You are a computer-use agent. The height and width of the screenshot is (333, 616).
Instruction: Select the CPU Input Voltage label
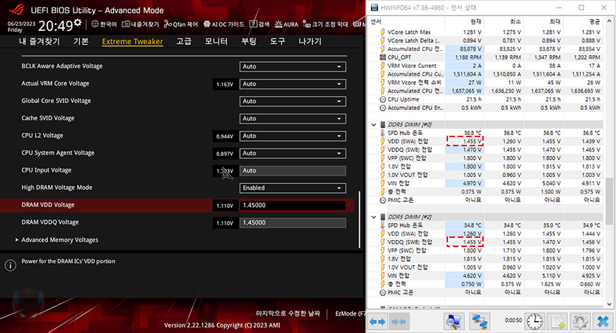coord(46,171)
